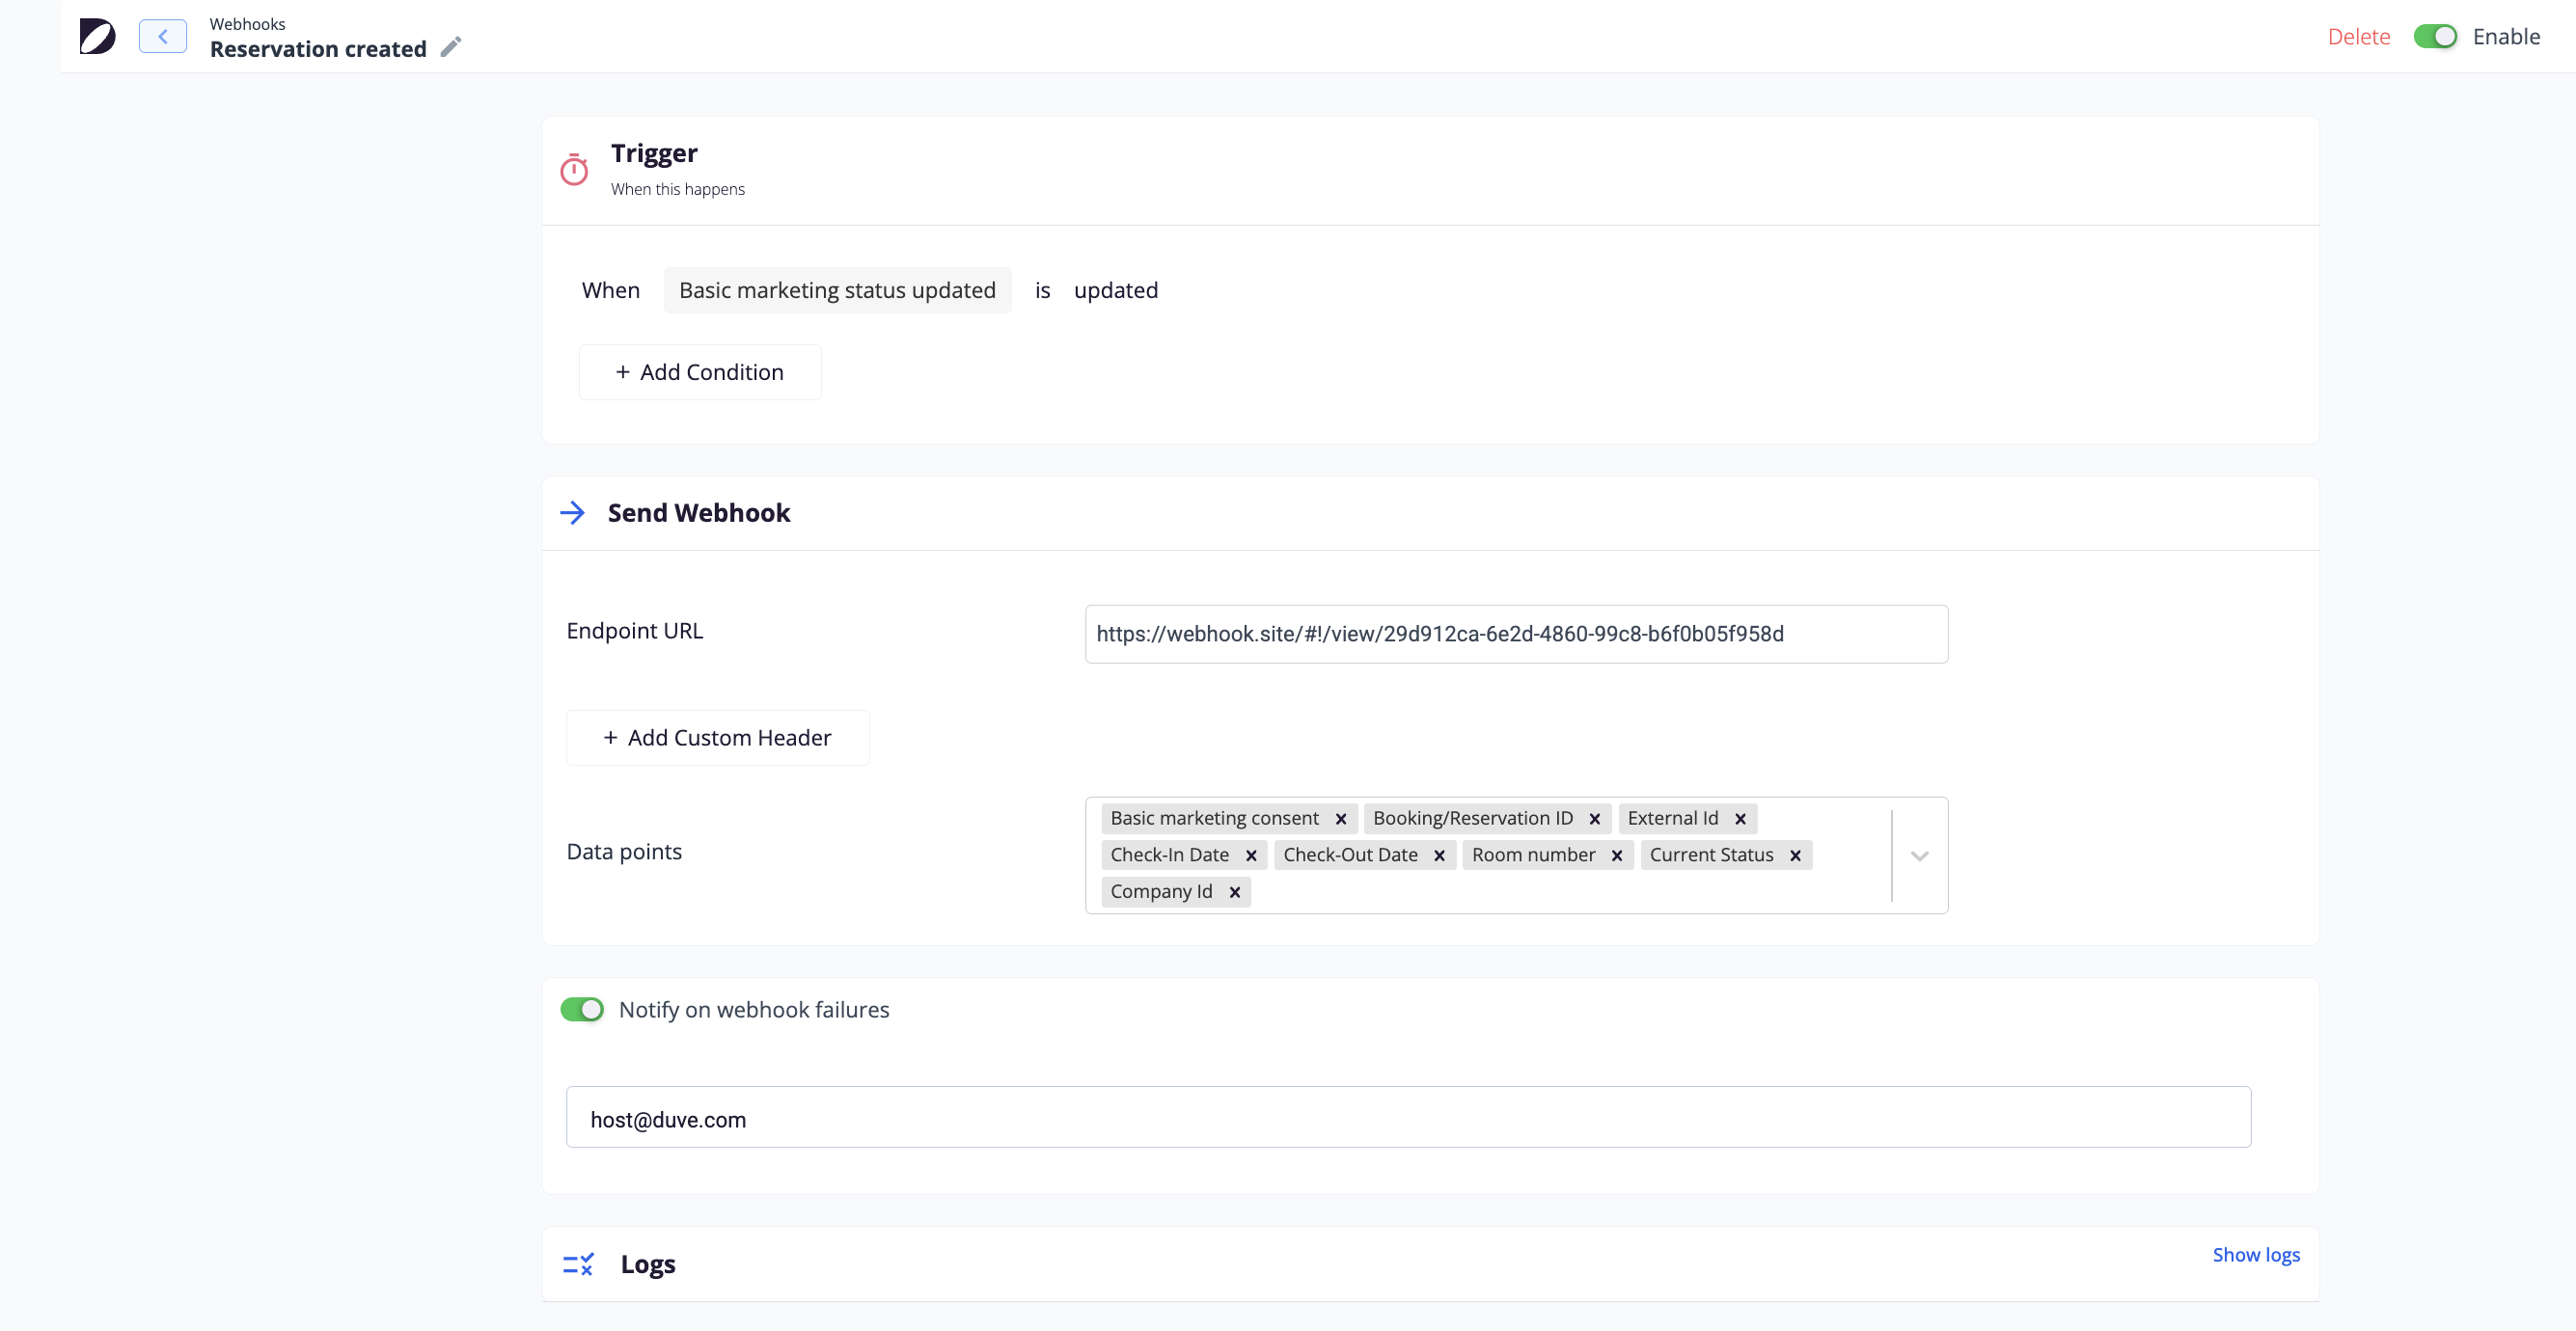
Task: Click the notification email input field
Action: click(1408, 1119)
